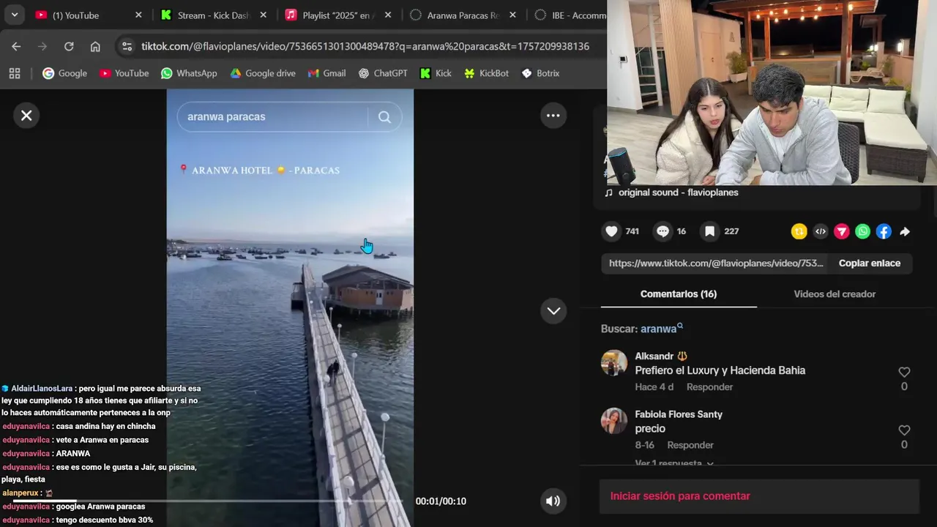Image resolution: width=937 pixels, height=527 pixels.
Task: Like the video using heart icon
Action: 612,231
